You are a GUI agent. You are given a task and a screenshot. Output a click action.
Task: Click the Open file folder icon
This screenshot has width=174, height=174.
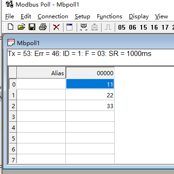[21, 27]
